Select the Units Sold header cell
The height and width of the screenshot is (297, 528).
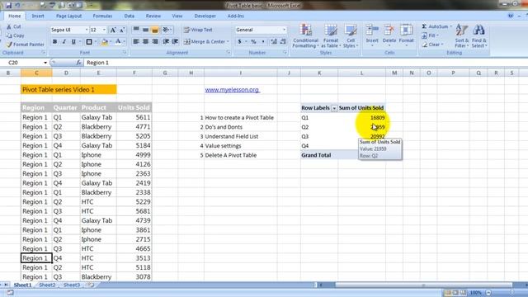(134, 108)
